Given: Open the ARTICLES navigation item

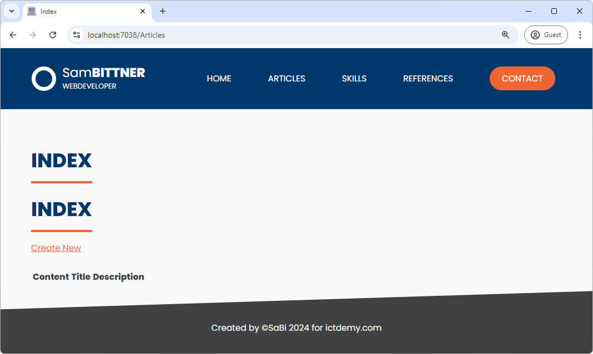Looking at the screenshot, I should 287,79.
